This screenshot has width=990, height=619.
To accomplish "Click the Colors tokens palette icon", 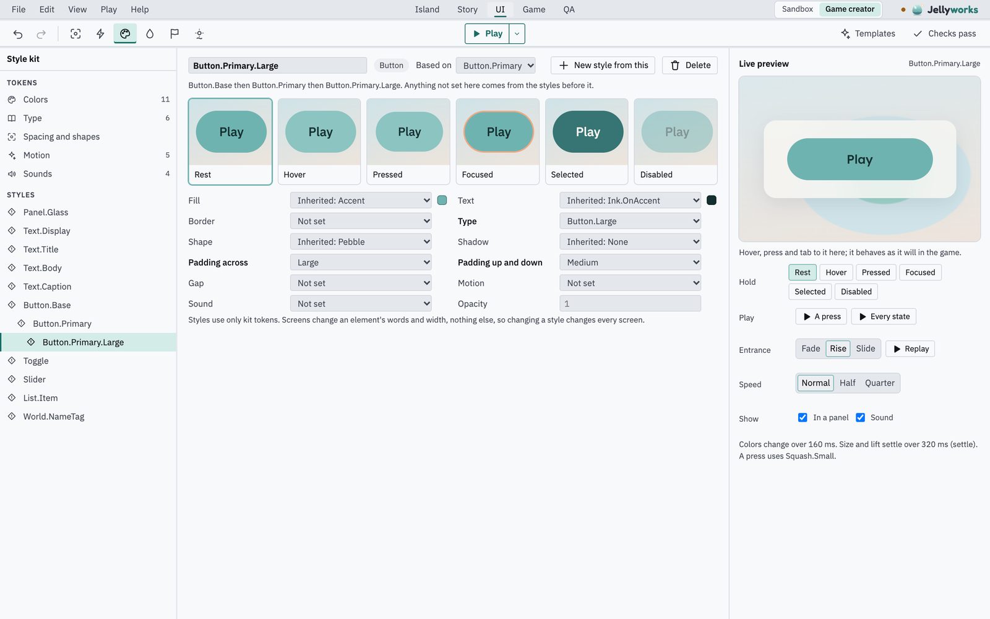I will click(12, 100).
